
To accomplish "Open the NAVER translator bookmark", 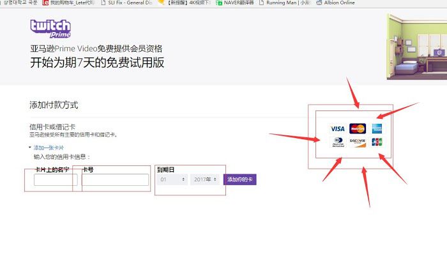I will pos(234,3).
